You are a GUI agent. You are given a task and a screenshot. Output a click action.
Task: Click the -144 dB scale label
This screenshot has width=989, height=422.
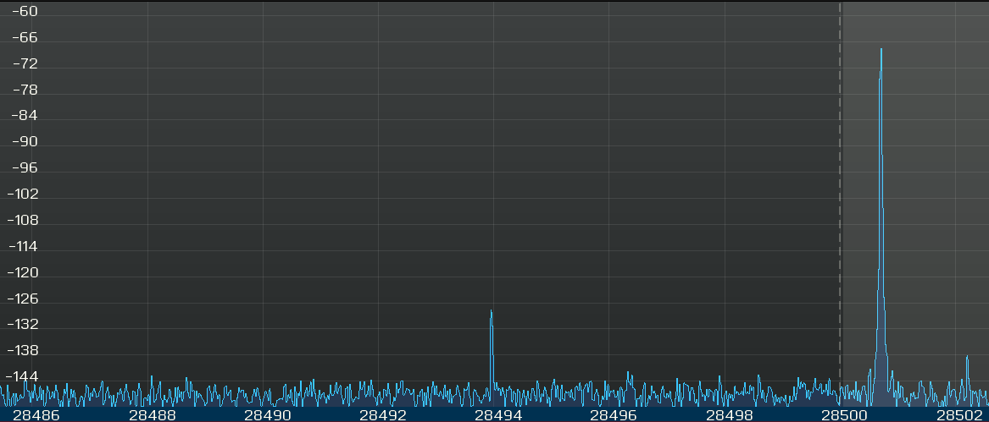tap(23, 376)
